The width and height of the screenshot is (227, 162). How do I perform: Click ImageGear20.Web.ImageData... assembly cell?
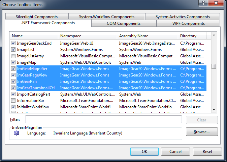[x=147, y=43]
